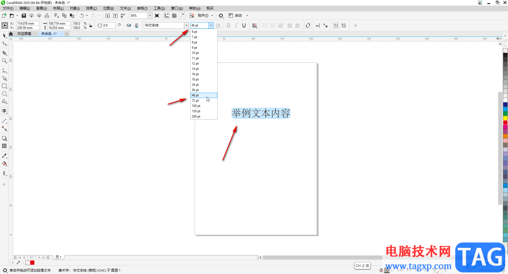Click the Export icon
The image size is (508, 274).
[x=115, y=16]
